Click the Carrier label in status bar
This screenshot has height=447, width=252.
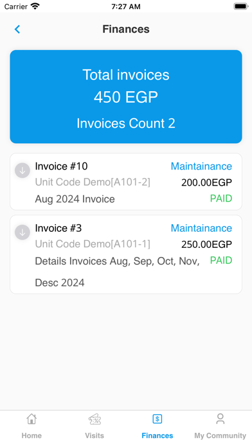coord(15,6)
